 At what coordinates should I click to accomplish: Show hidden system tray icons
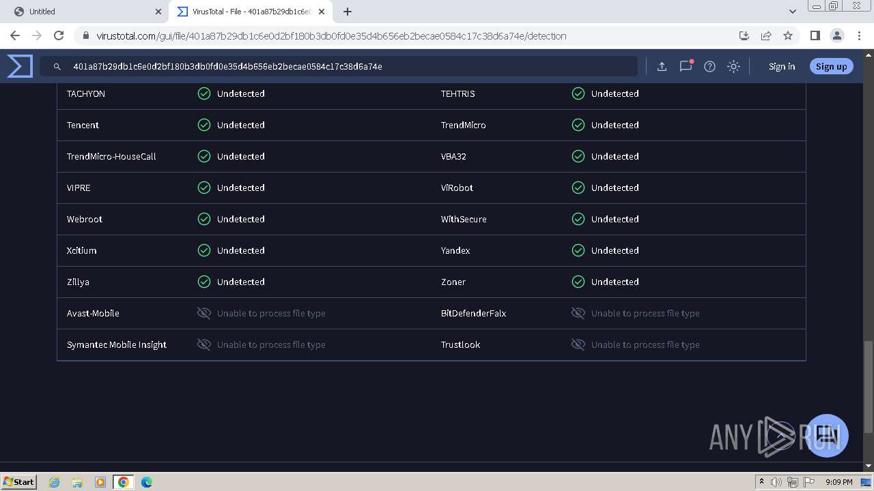[x=761, y=482]
